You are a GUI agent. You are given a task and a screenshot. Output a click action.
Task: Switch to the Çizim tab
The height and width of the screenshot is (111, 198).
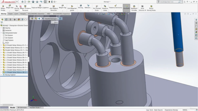[16, 14]
